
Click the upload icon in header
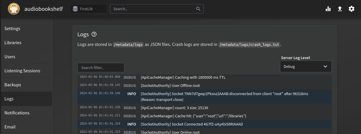pos(340,9)
